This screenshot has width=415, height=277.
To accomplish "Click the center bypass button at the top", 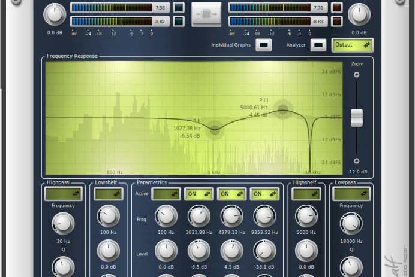I will coord(206,14).
